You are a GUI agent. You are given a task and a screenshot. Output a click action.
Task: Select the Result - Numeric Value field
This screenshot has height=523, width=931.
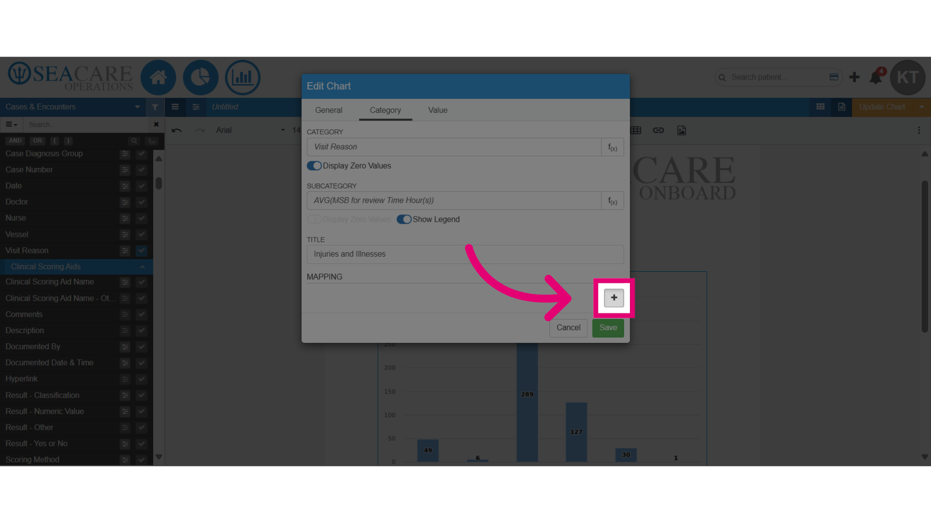(45, 412)
